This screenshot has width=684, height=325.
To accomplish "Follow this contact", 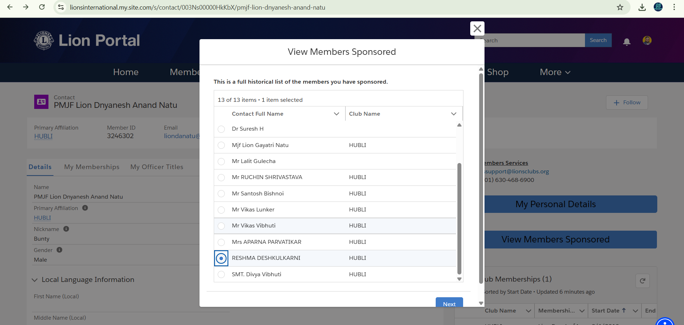I will point(627,103).
